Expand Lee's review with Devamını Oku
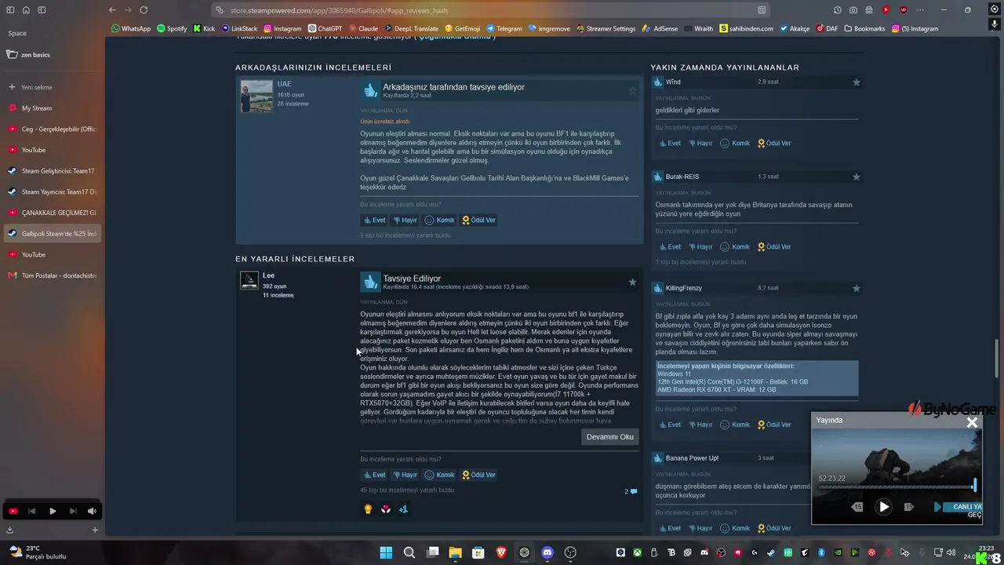Screen dimensions: 1004x565 pos(610,437)
